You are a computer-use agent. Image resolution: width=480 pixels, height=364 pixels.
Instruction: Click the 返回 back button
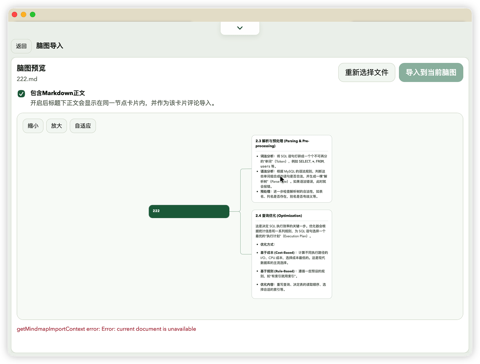coord(21,46)
